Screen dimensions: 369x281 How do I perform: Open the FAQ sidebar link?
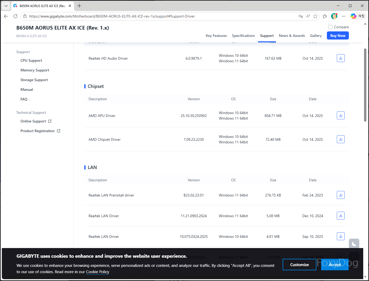coord(24,99)
